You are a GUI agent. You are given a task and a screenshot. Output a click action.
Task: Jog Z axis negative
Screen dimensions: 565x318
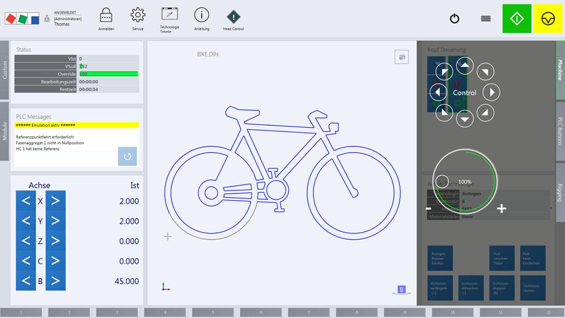pyautogui.click(x=26, y=241)
